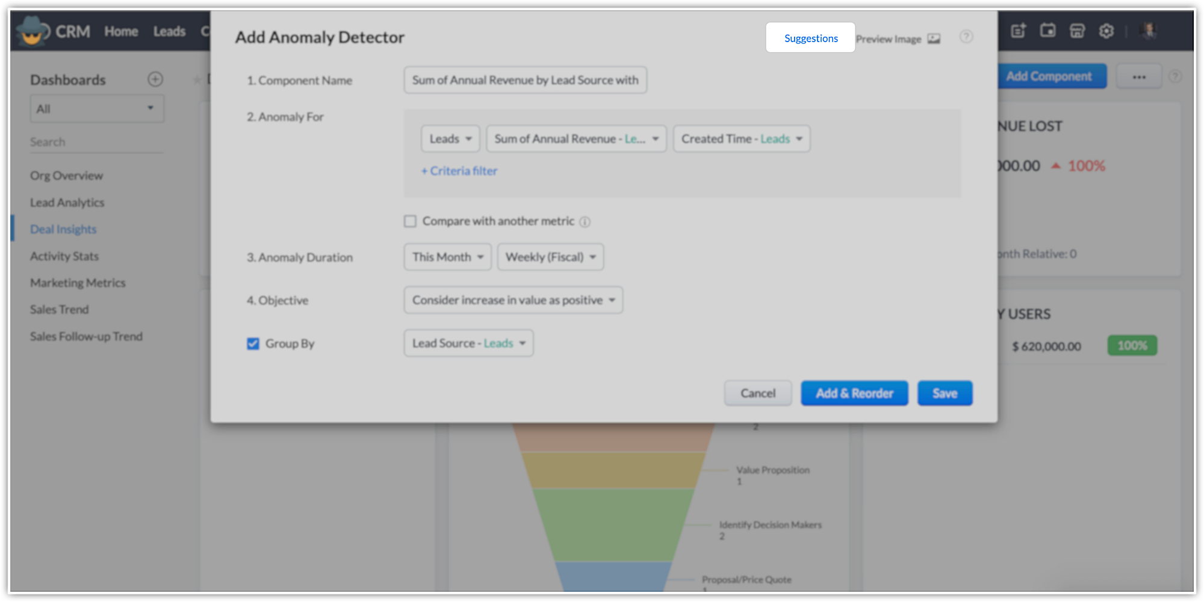Click the Preview Image label
The image size is (1204, 602).
pos(889,39)
